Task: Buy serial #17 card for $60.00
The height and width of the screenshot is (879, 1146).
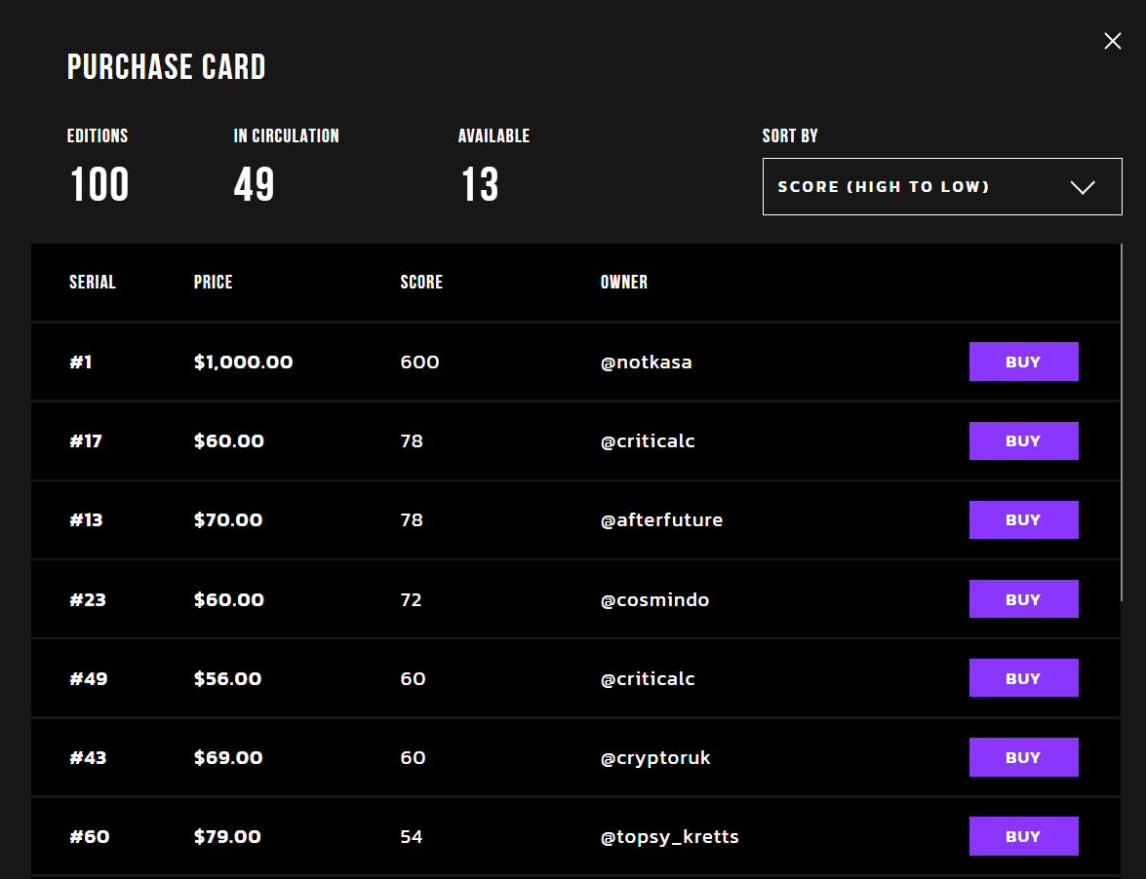Action: tap(1023, 440)
